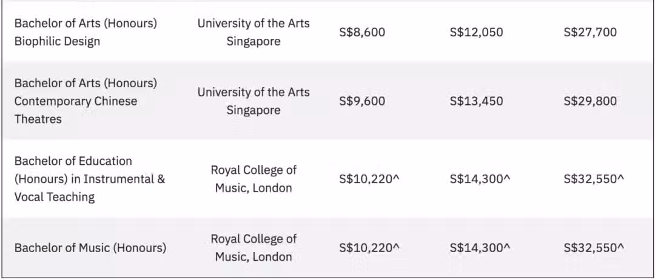The height and width of the screenshot is (280, 655).
Task: Select University of the Arts Singapore in first row
Action: pos(254,32)
